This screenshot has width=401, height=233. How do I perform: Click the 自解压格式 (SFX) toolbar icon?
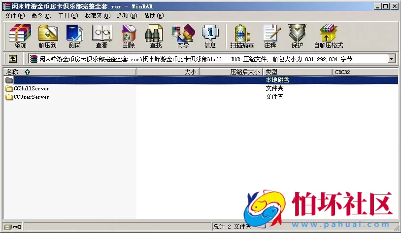[329, 36]
